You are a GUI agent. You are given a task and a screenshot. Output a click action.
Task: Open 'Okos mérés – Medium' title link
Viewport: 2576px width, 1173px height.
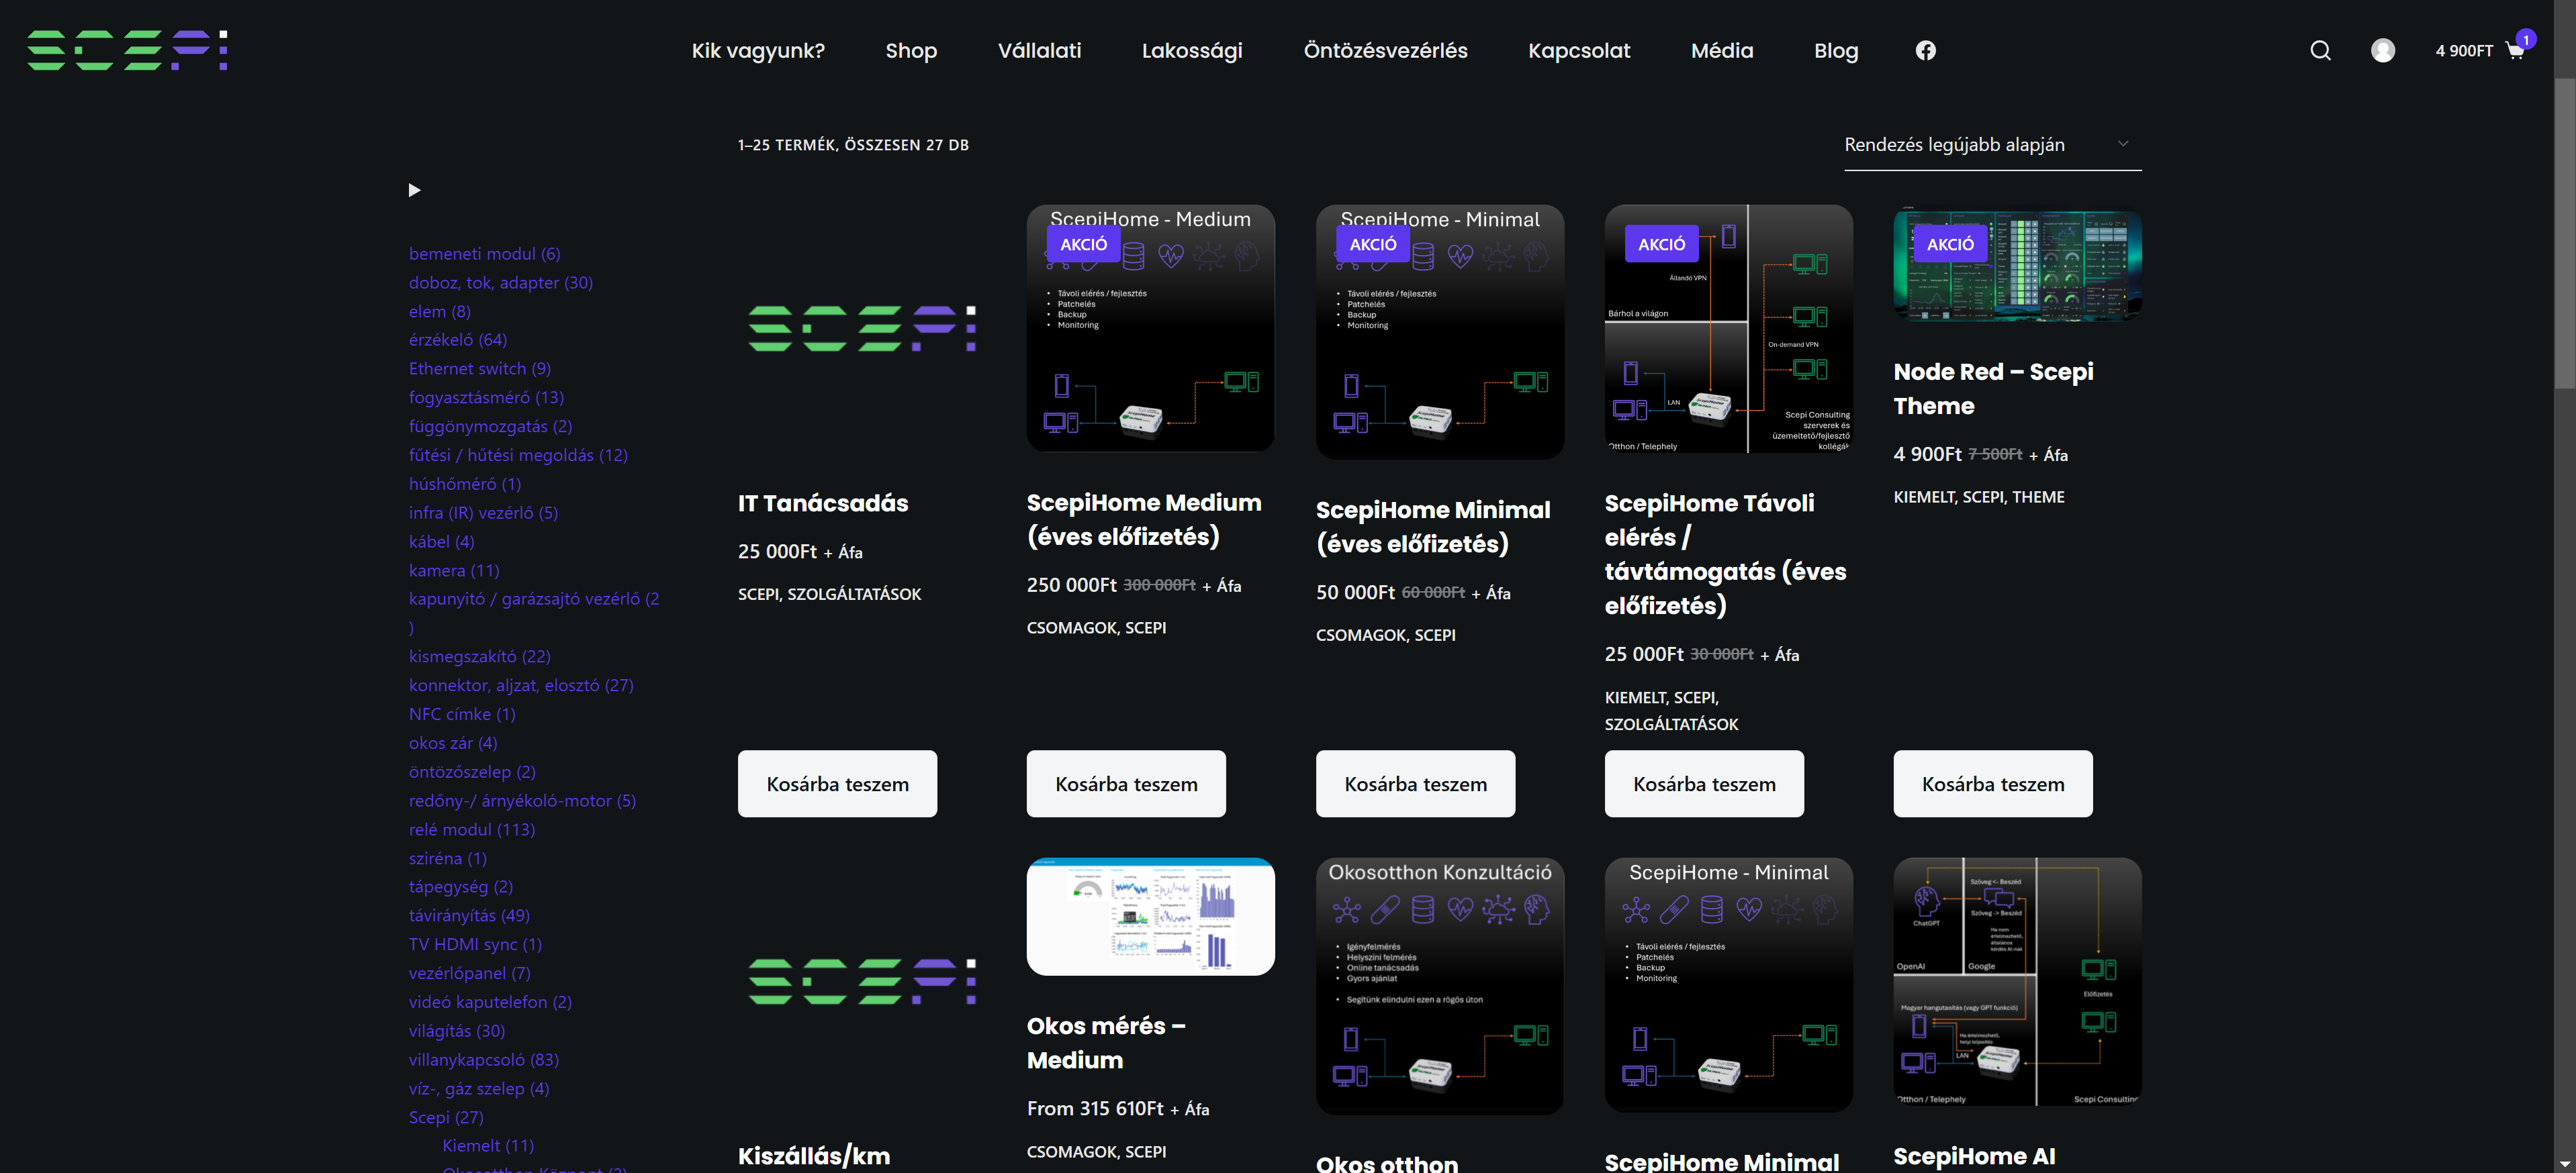[x=1106, y=1043]
